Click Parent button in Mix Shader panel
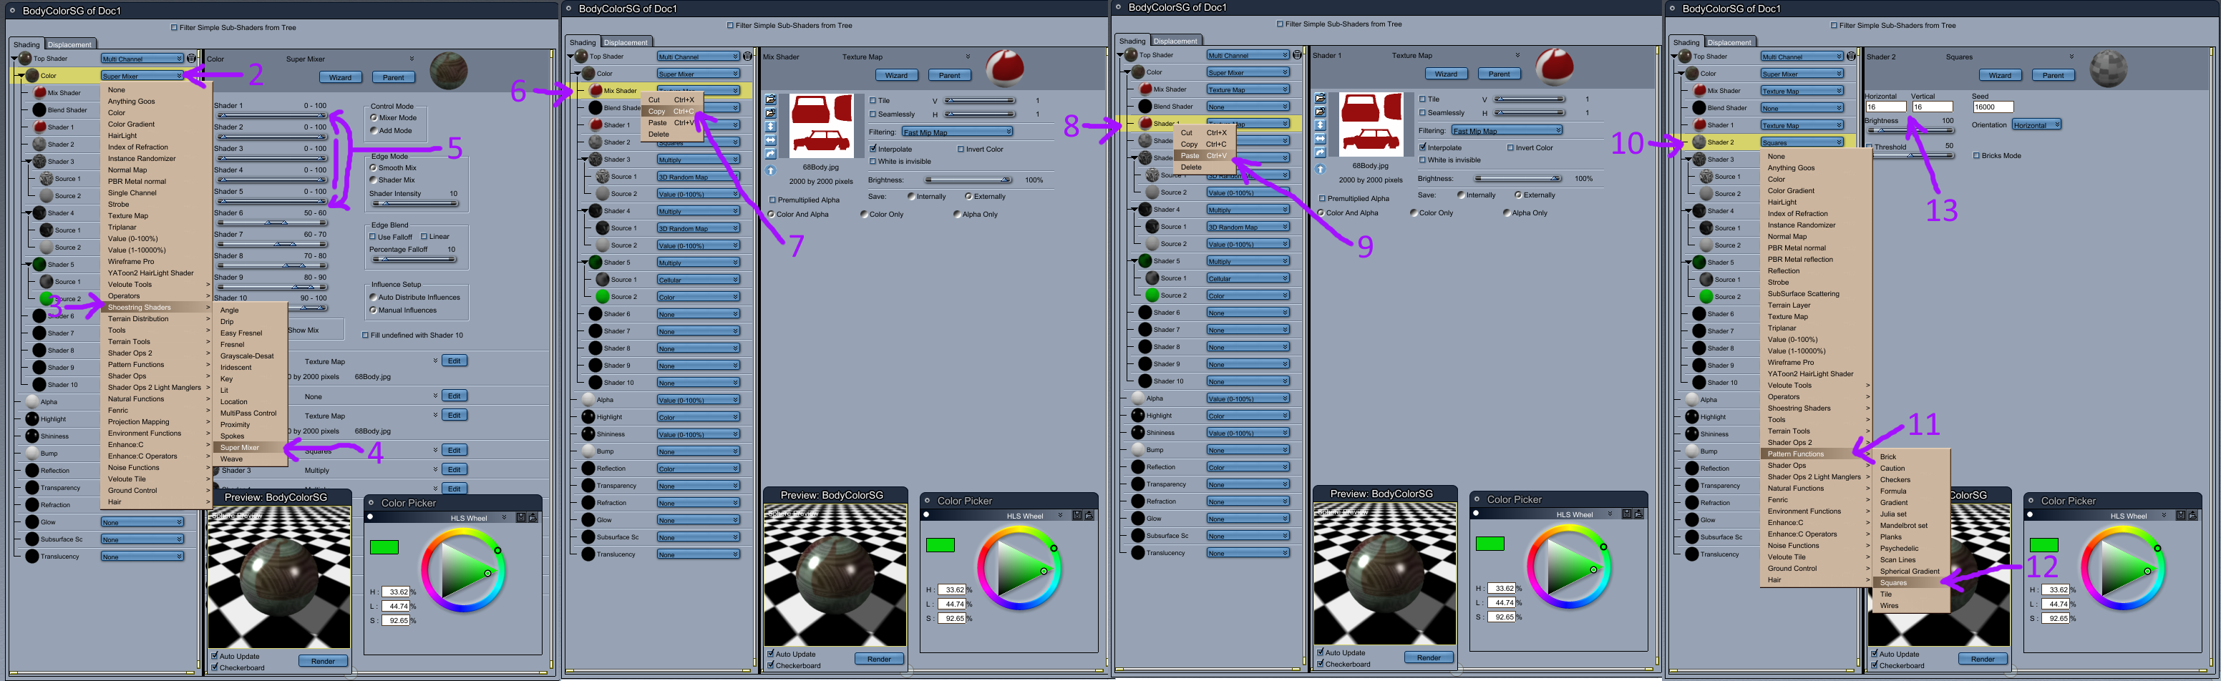Screen dimensions: 2221x681 click(949, 75)
